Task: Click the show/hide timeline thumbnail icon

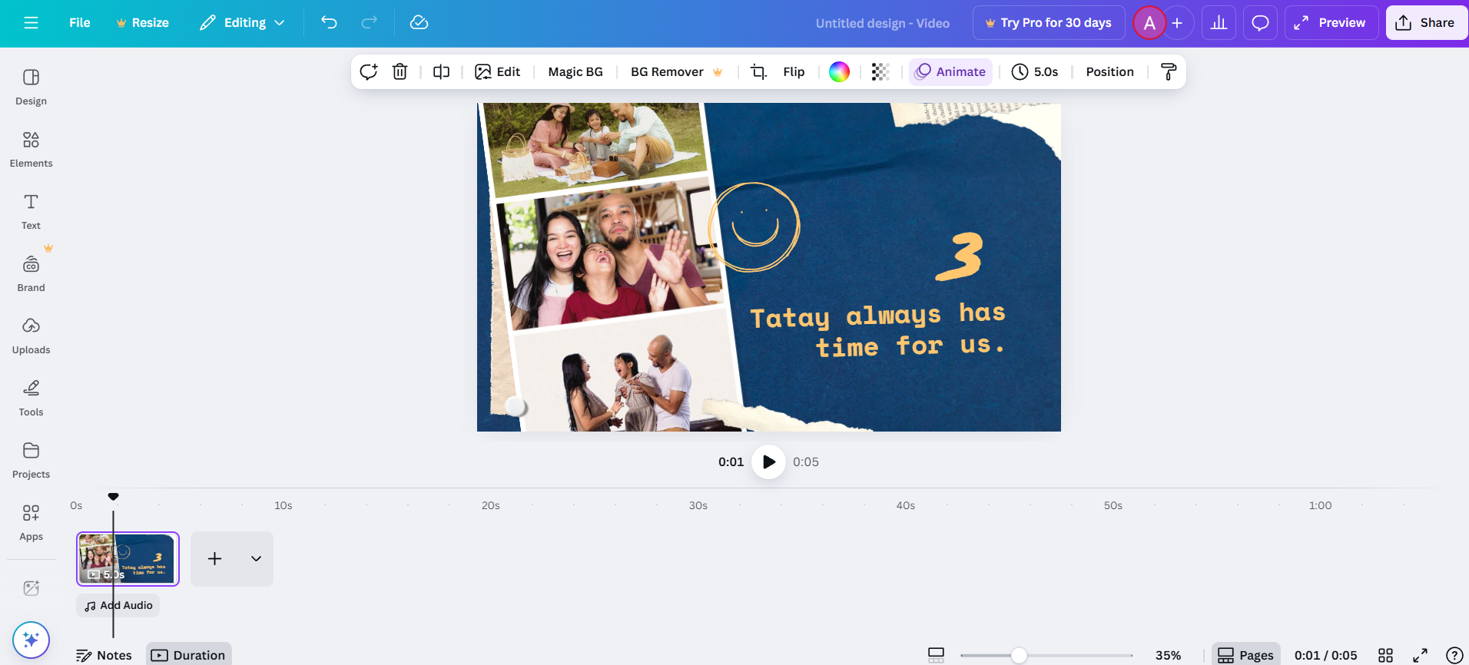Action: 936,655
